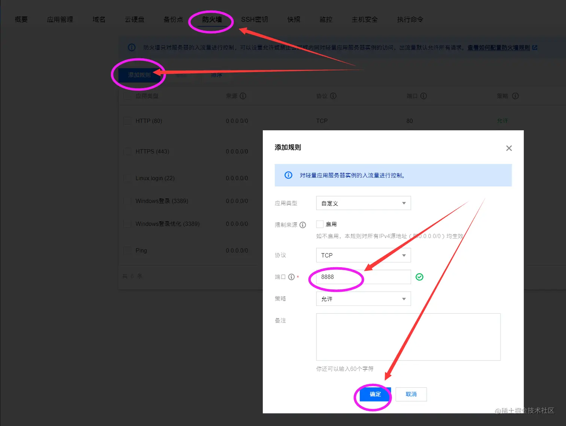Image resolution: width=566 pixels, height=426 pixels.
Task: Click the HTTP (80) row label
Action: coord(149,121)
